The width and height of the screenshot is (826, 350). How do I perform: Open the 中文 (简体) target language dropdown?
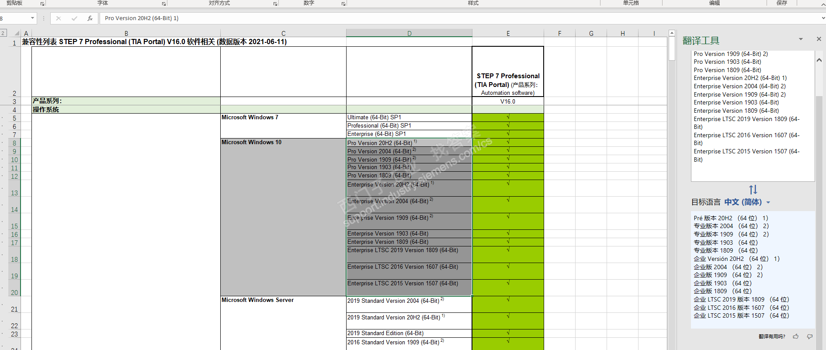pos(747,202)
